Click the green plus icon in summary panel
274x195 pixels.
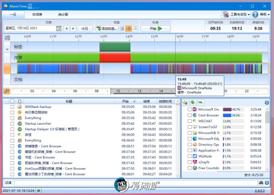point(193,103)
